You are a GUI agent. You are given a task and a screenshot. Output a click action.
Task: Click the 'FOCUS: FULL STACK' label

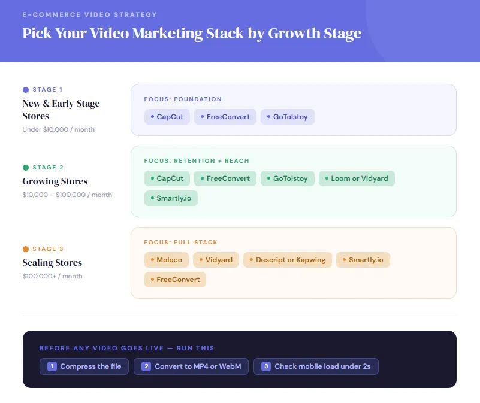181,243
